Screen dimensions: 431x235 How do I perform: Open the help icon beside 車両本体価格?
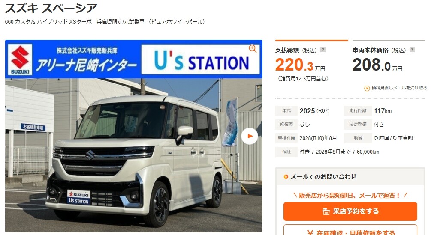(412, 50)
